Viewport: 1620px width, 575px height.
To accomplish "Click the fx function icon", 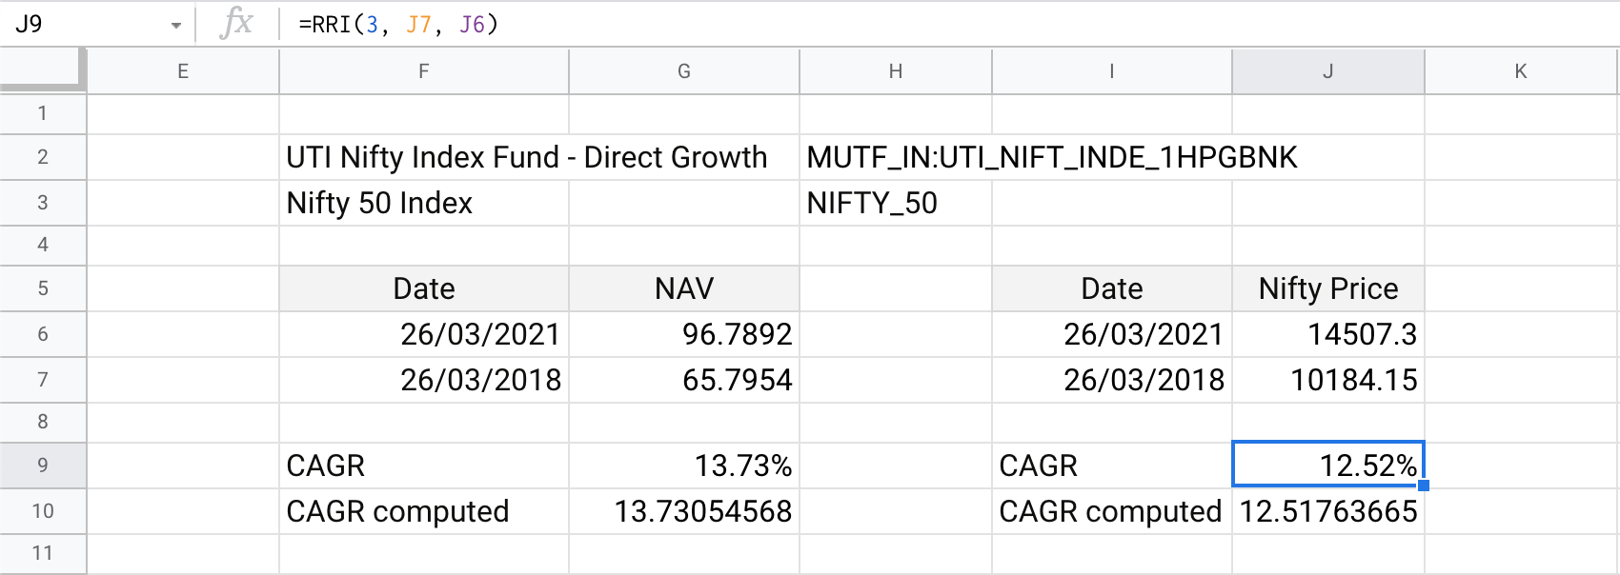I will point(236,23).
